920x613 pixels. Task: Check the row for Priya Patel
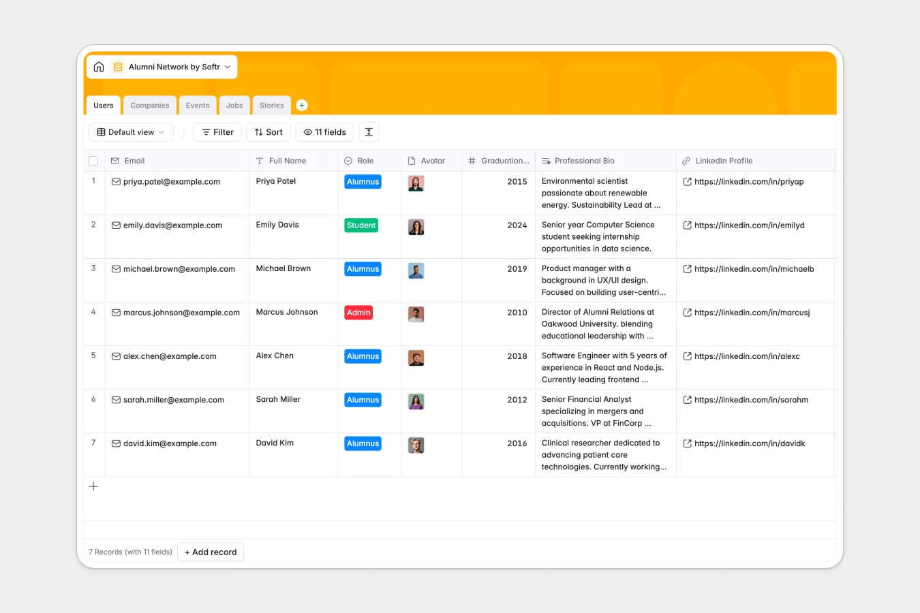(x=93, y=182)
